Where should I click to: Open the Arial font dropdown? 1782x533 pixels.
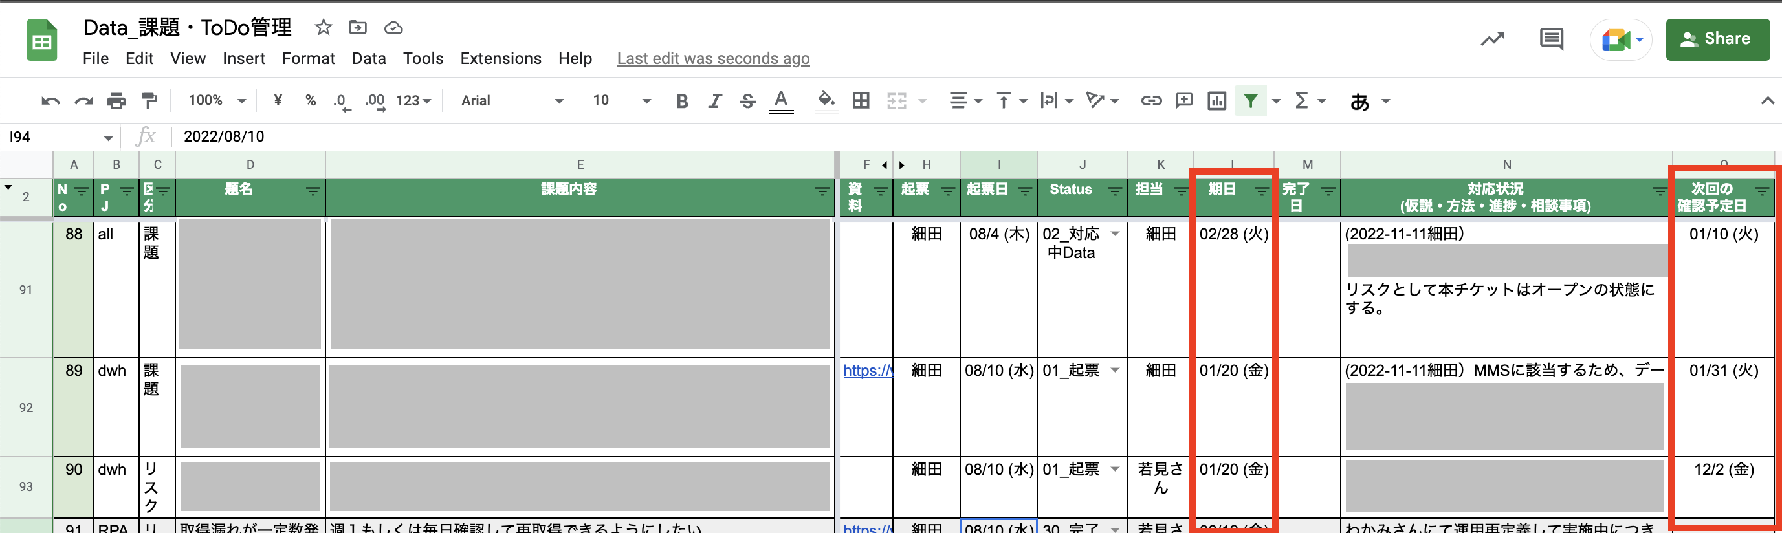(x=512, y=101)
